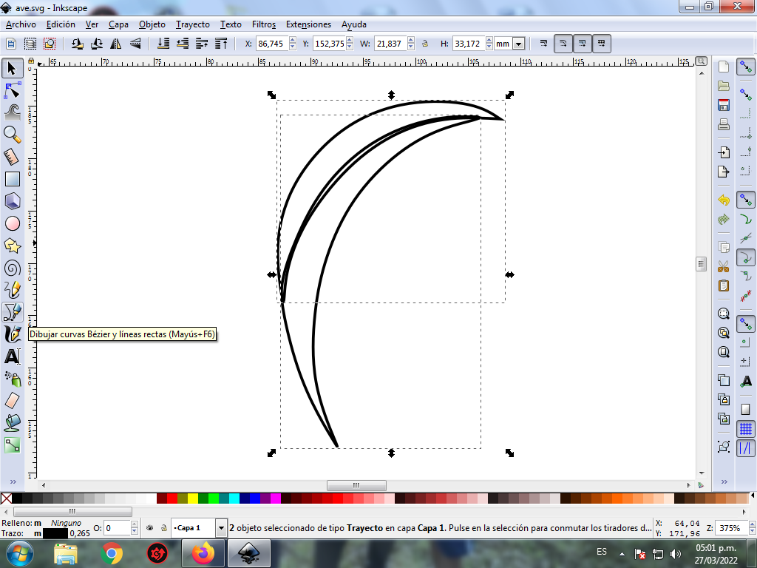Toggle Capa 1 layer lock
The width and height of the screenshot is (757, 568).
(x=163, y=528)
